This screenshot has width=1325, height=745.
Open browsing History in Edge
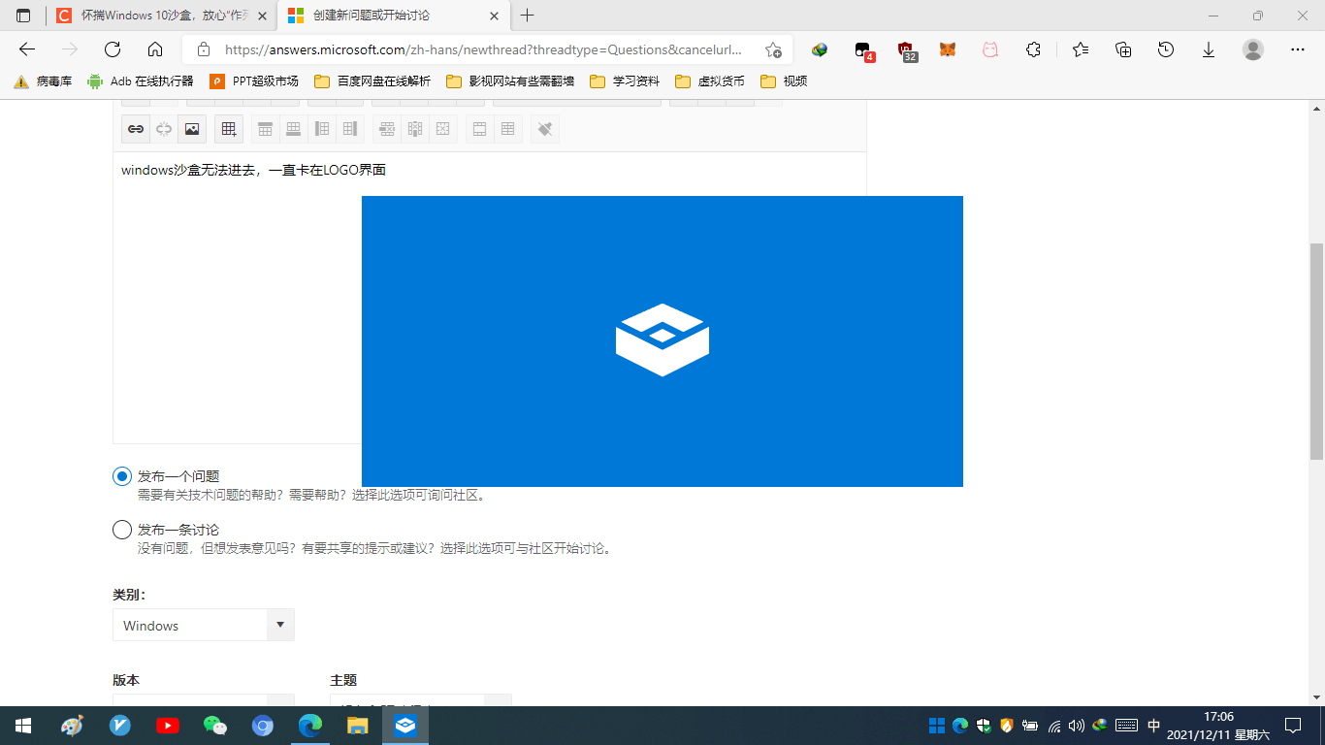point(1166,49)
